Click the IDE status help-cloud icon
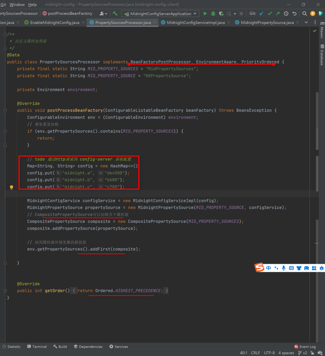 (320, 353)
